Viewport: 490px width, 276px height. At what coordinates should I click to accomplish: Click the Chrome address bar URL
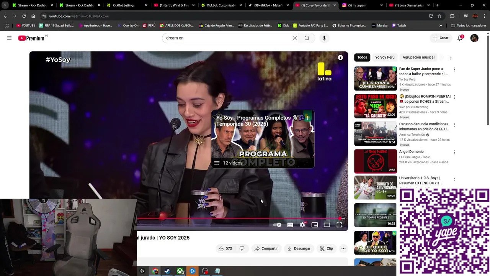tap(79, 16)
